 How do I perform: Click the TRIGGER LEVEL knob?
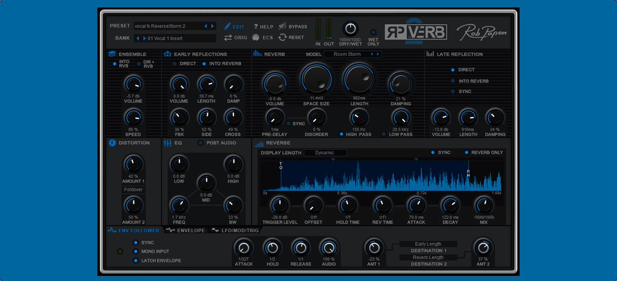[x=280, y=205]
